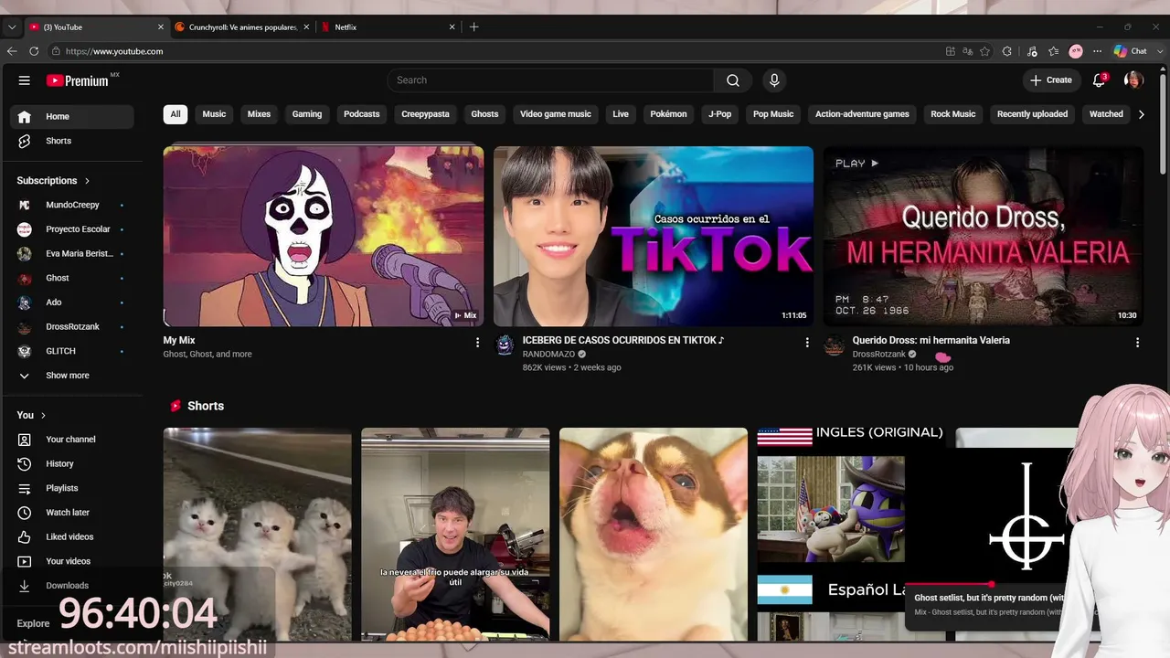This screenshot has width=1170, height=658.
Task: Start voice search with the microphone icon
Action: pyautogui.click(x=774, y=80)
